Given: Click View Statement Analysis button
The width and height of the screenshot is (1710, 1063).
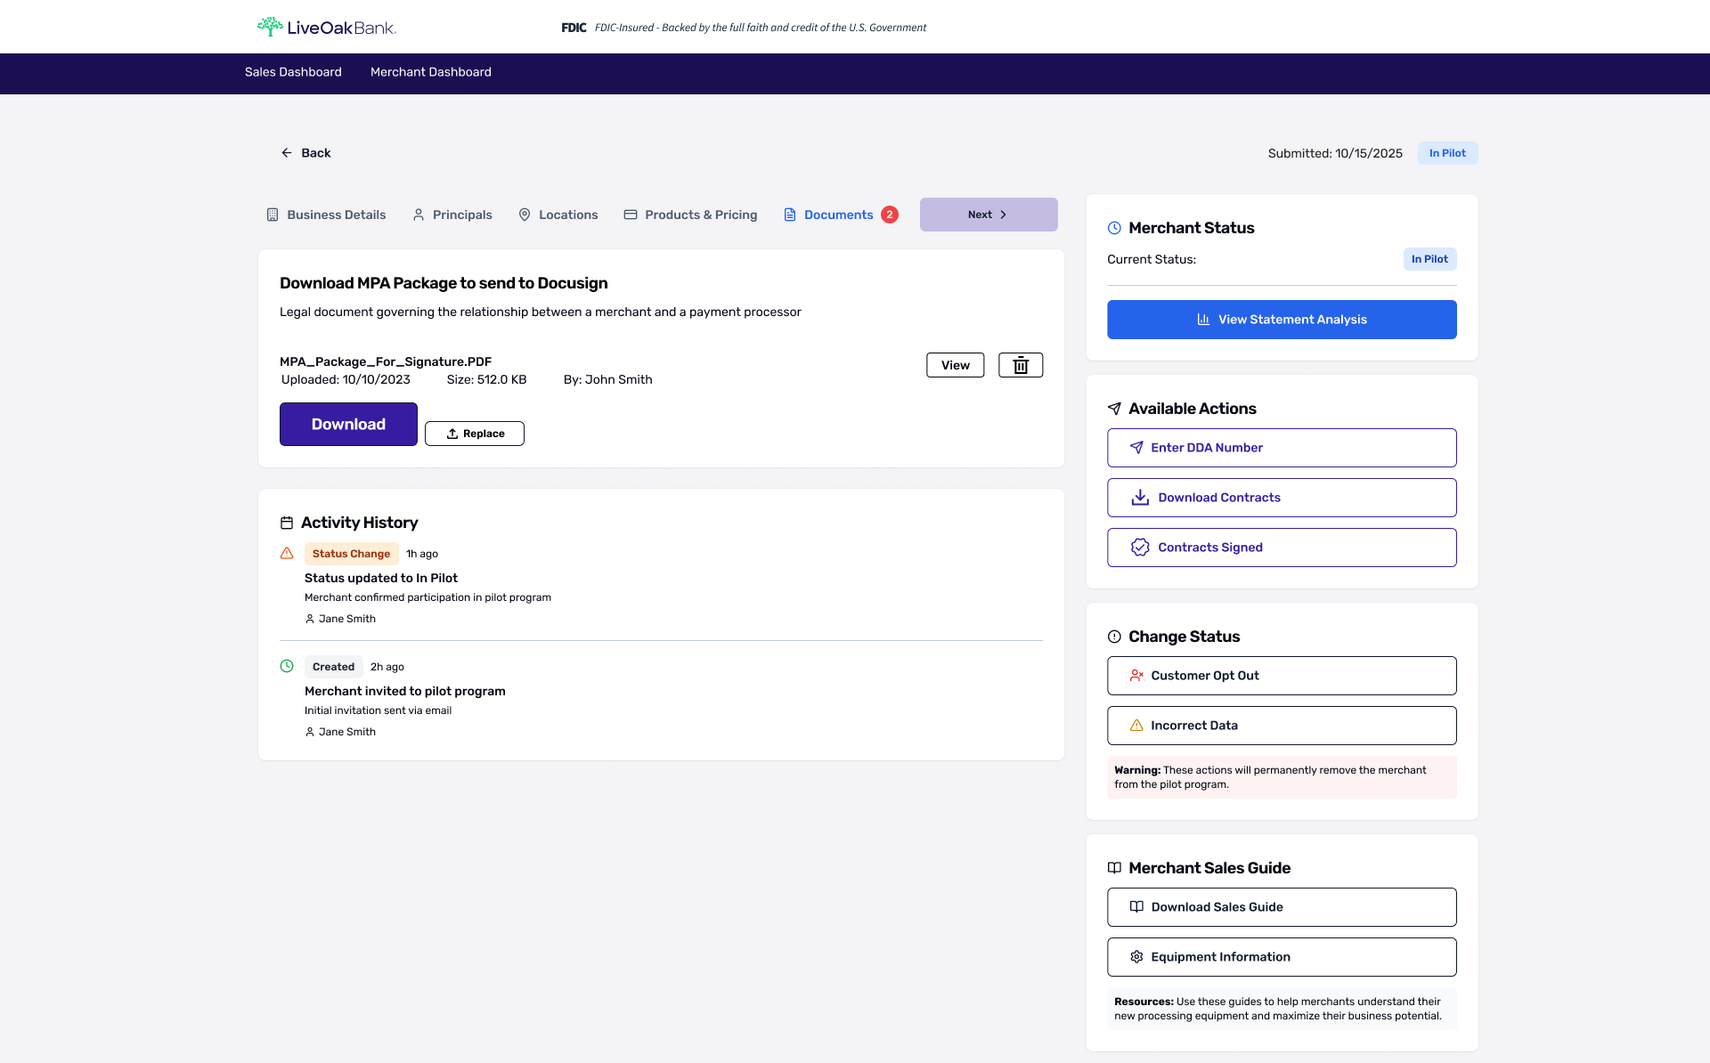Looking at the screenshot, I should click(1281, 320).
